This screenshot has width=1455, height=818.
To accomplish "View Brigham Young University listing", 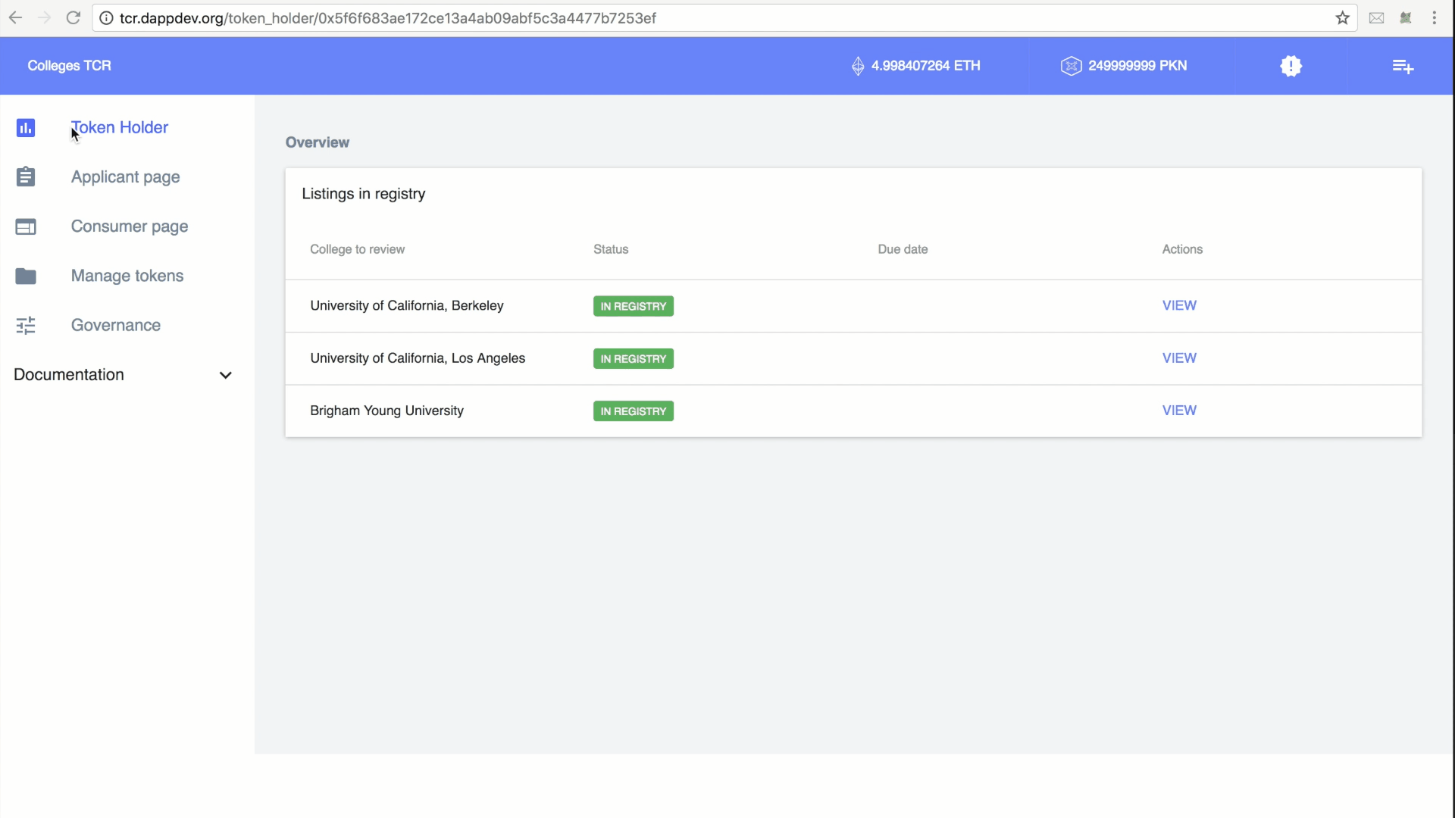I will point(1179,410).
